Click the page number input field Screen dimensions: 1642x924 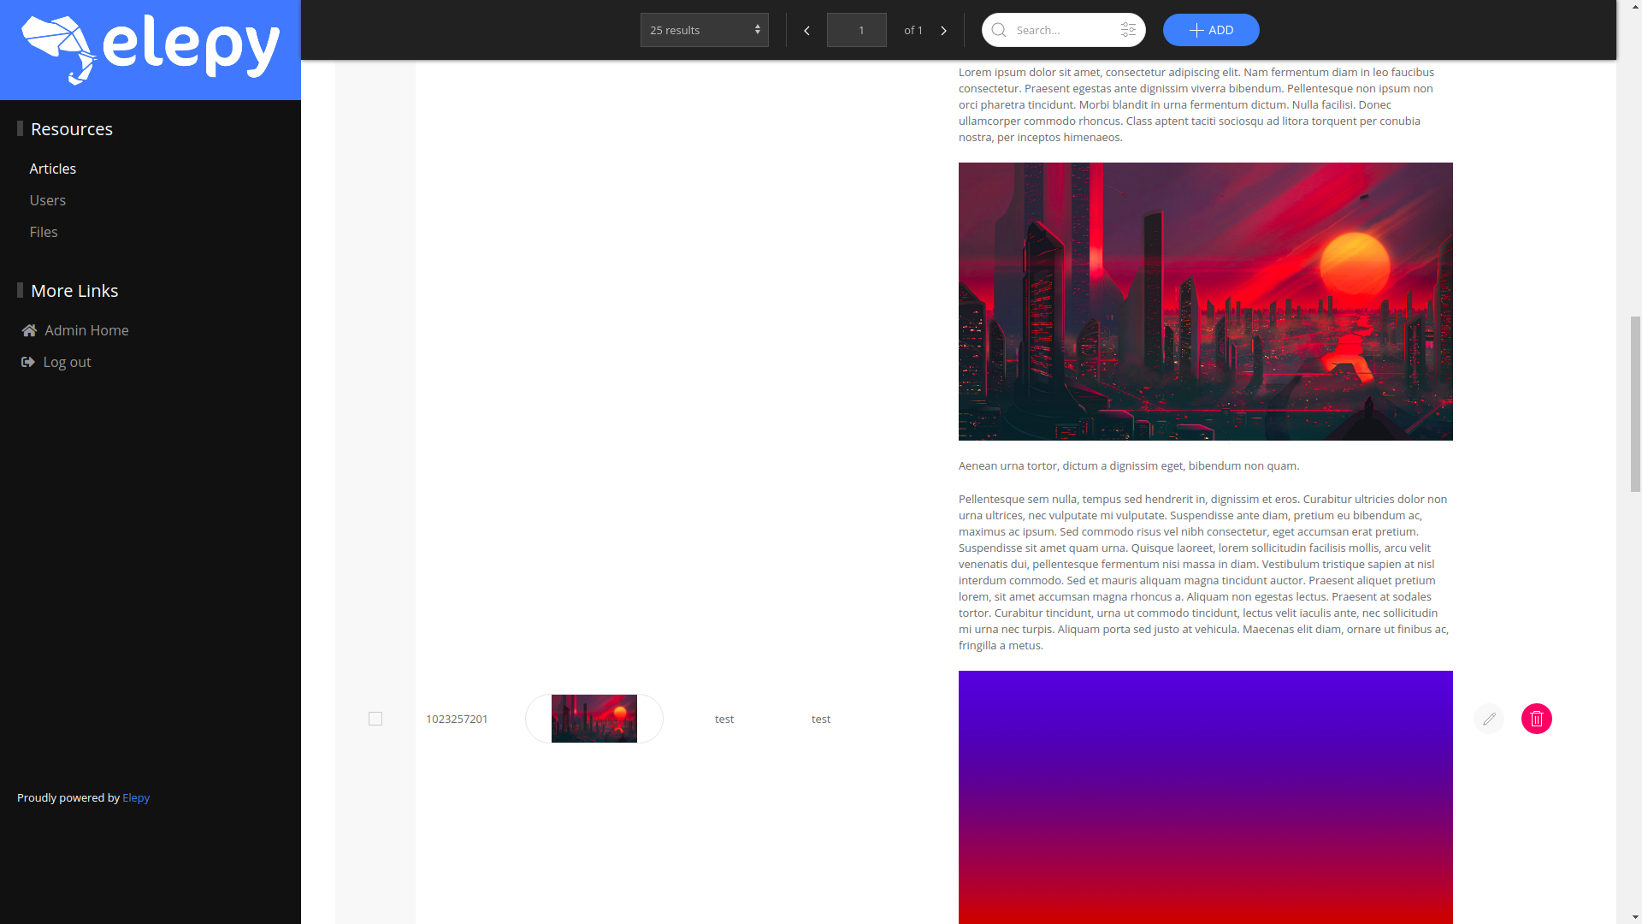[856, 30]
